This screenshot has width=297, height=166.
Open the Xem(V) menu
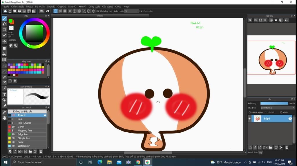click(x=82, y=6)
